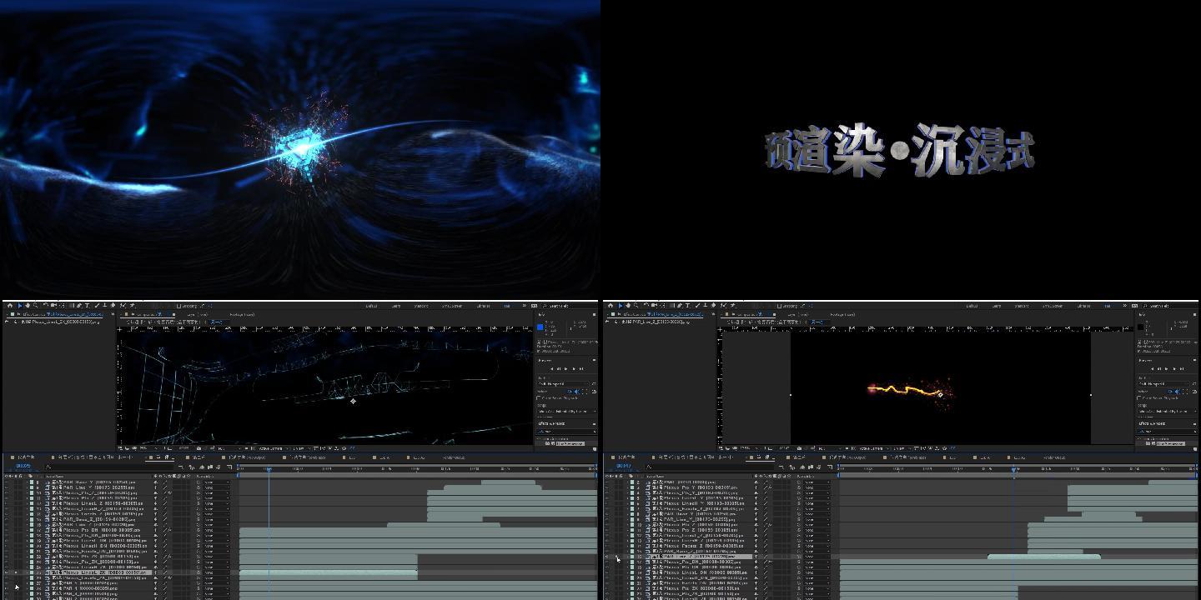Open Effects & Presets search field in left window
The height and width of the screenshot is (600, 1201).
tap(566, 431)
